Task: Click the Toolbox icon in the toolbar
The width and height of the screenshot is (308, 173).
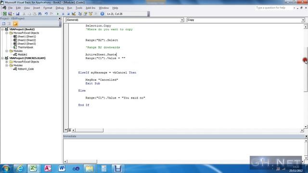Action: point(96,14)
